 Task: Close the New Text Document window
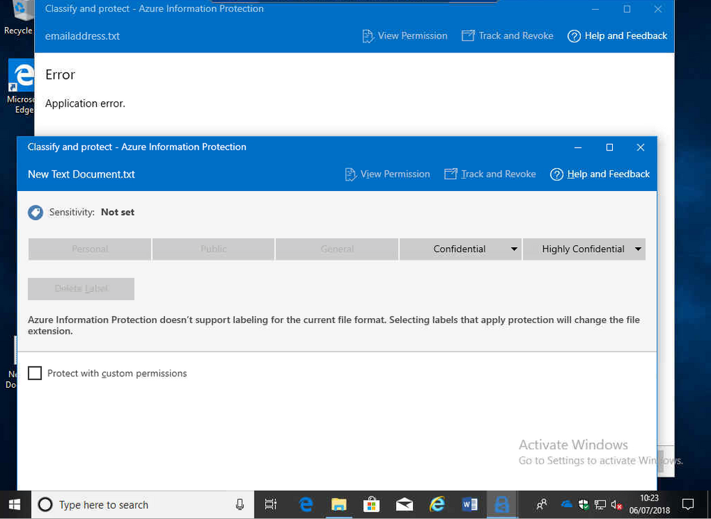point(641,147)
